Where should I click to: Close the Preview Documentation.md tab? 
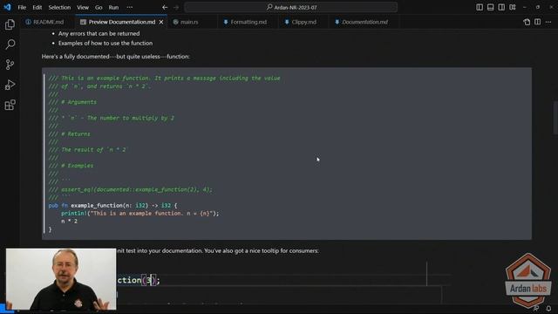pos(161,22)
